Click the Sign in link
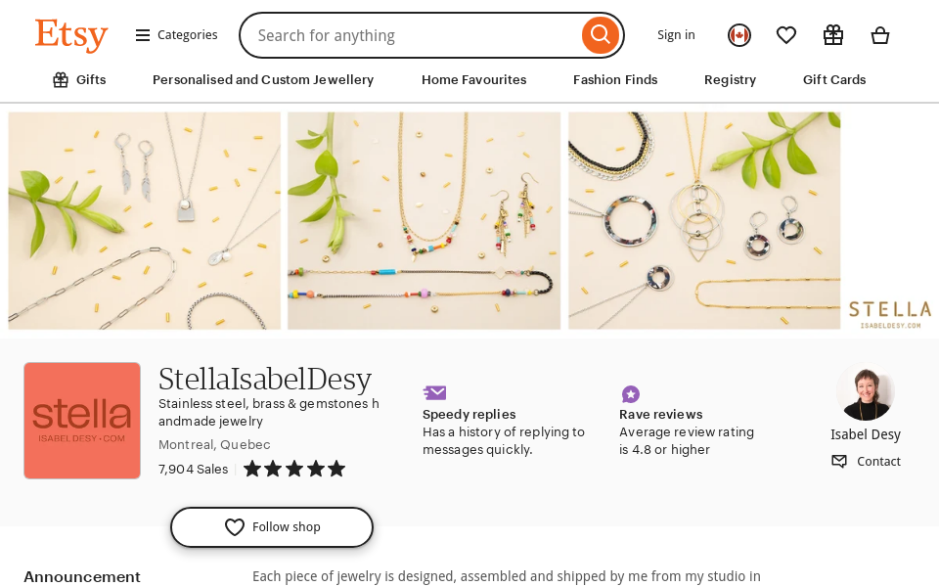Image resolution: width=939 pixels, height=587 pixels. point(676,35)
